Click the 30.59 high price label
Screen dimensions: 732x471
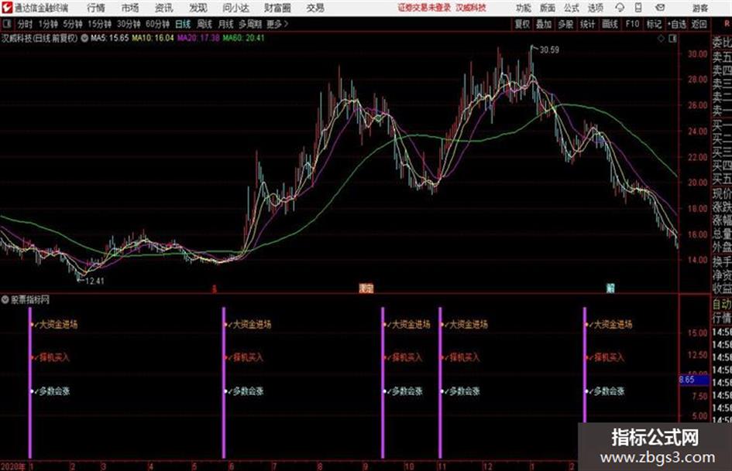pyautogui.click(x=549, y=50)
